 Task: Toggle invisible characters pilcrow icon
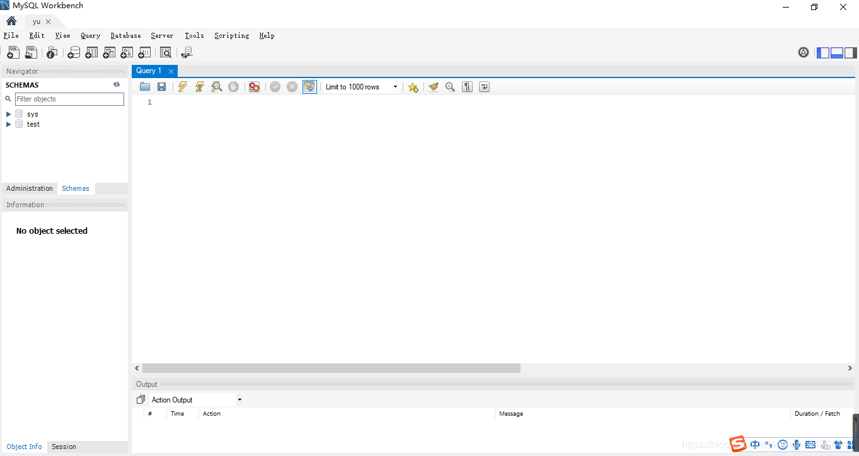(467, 87)
